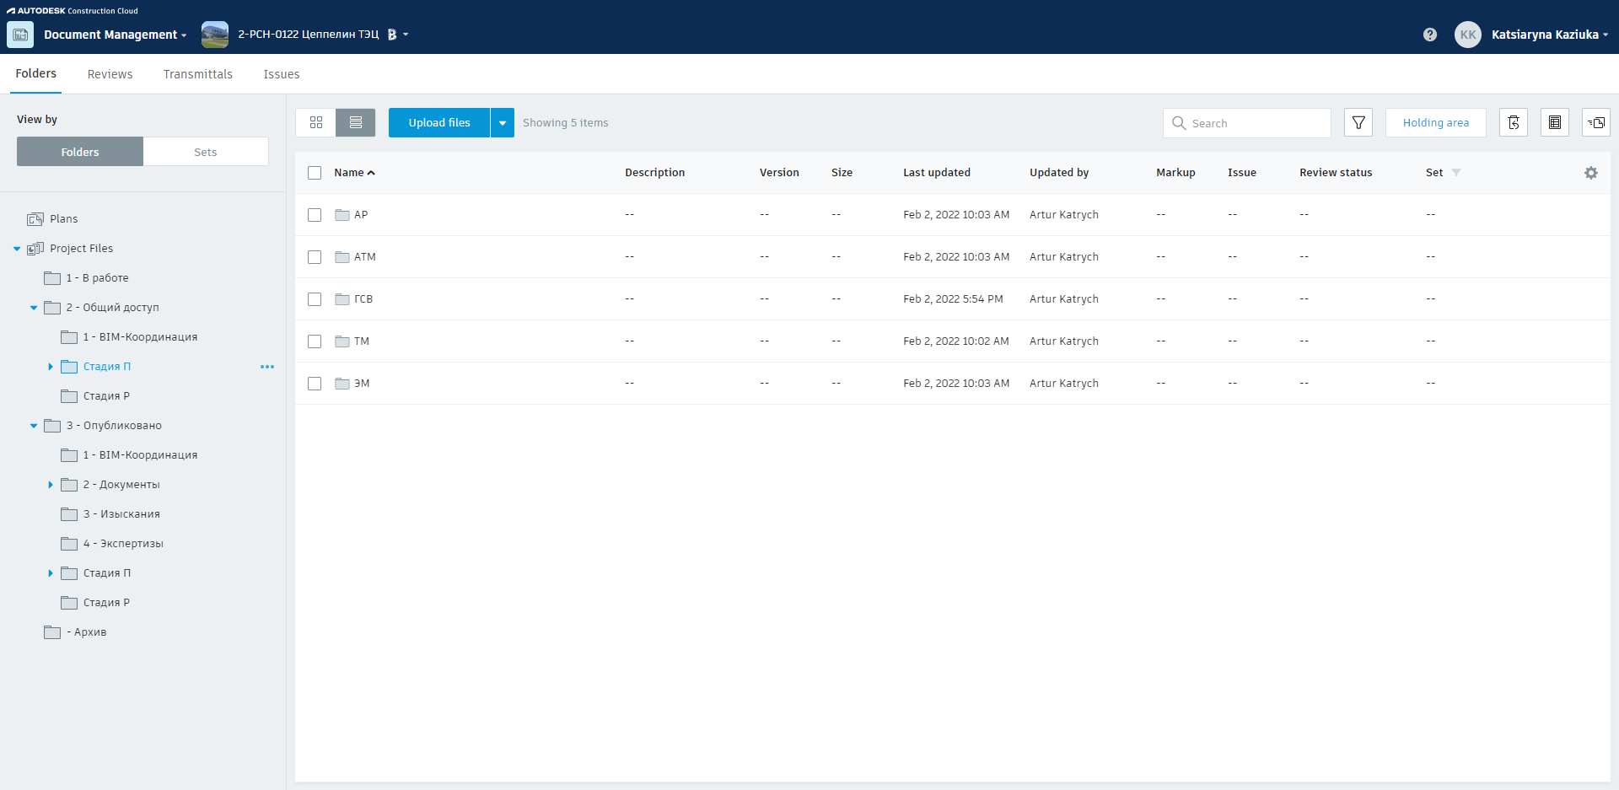Expand Стадия П under Опубликовано

[51, 573]
